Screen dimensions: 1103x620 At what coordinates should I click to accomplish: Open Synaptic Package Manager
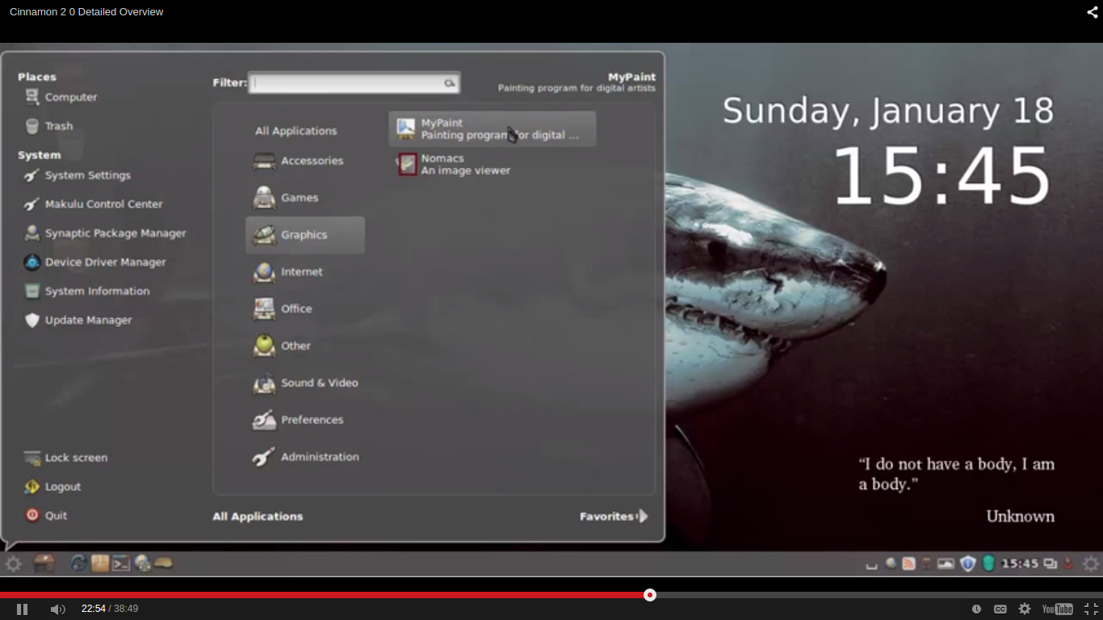(x=115, y=233)
